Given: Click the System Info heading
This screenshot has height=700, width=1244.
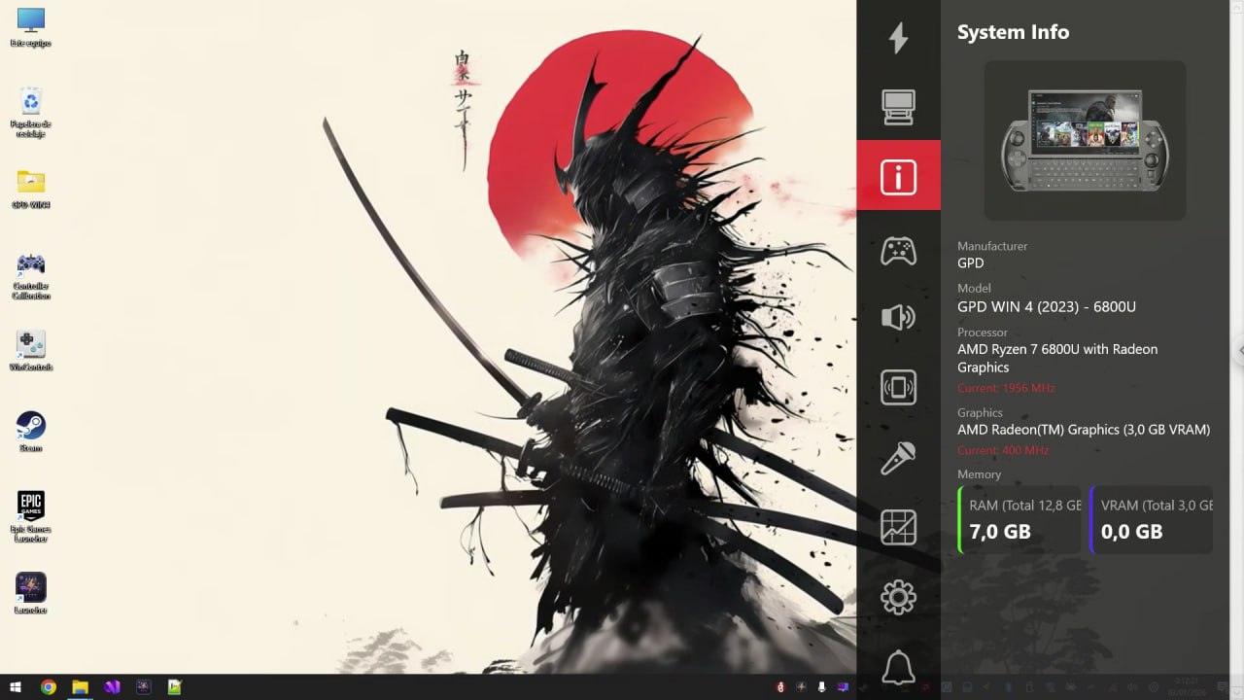Looking at the screenshot, I should (1013, 32).
